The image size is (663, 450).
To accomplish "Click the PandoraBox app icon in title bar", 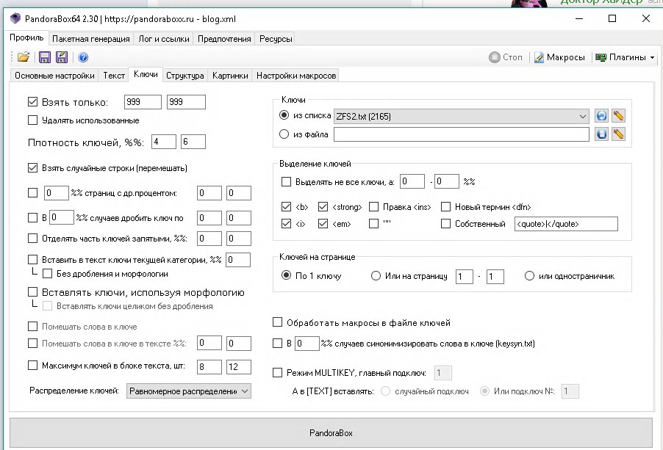I will [15, 18].
